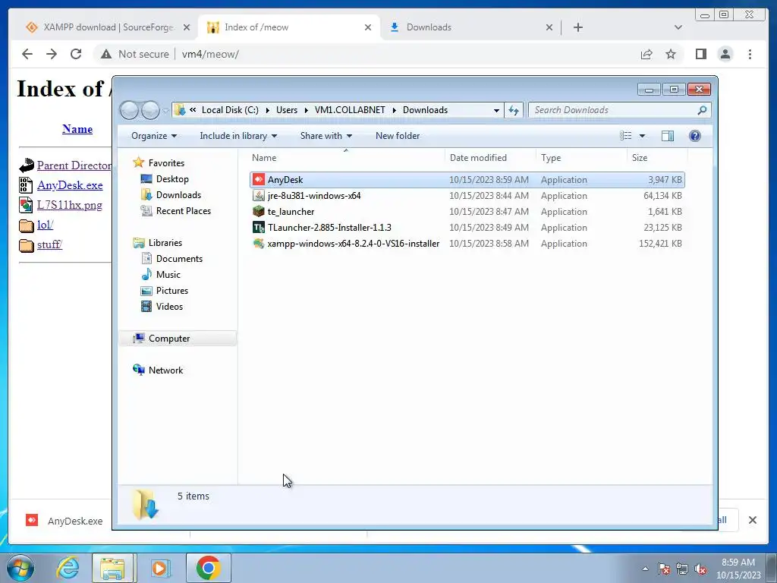Select the xampp-windows-x64 installer file icon
Screen dimensions: 777x583
pyautogui.click(x=258, y=244)
